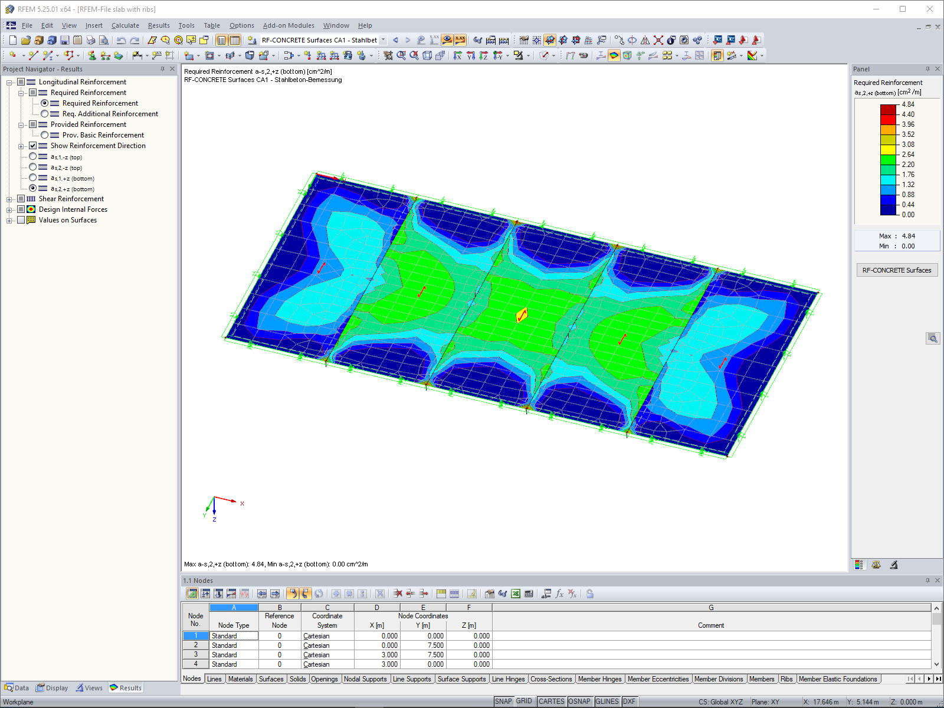Click the Print icon in top toolbar

point(91,40)
